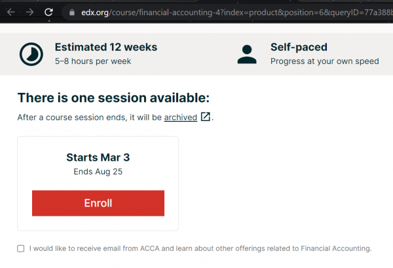This screenshot has height=268, width=393.
Task: Click the email opt-in label text
Action: 200,248
